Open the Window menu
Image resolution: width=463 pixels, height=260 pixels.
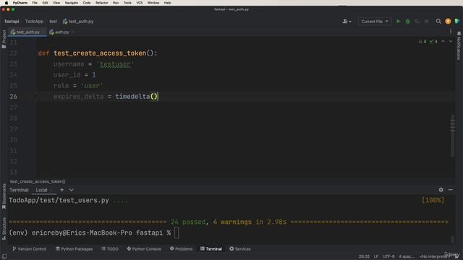(153, 3)
